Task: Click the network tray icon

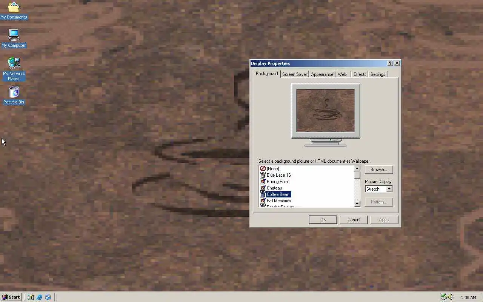Action: click(x=444, y=297)
